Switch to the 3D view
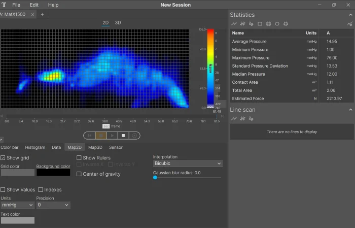Screen dimensions: 355x228 (118, 23)
